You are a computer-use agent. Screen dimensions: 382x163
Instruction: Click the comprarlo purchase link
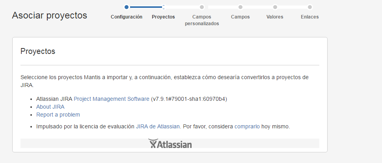247,127
